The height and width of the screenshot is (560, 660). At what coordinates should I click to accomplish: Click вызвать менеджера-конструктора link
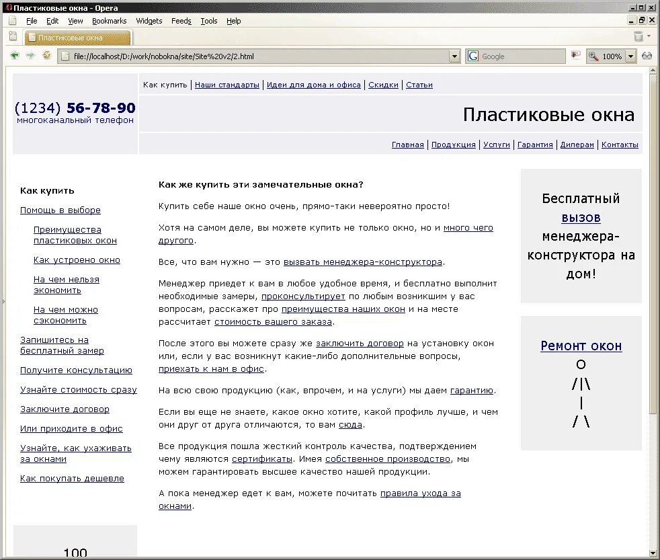pyautogui.click(x=363, y=262)
